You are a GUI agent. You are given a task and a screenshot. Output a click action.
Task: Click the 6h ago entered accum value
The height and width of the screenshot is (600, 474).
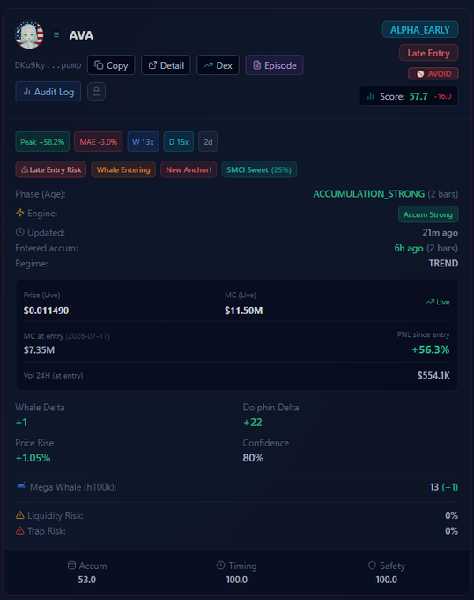tap(409, 248)
